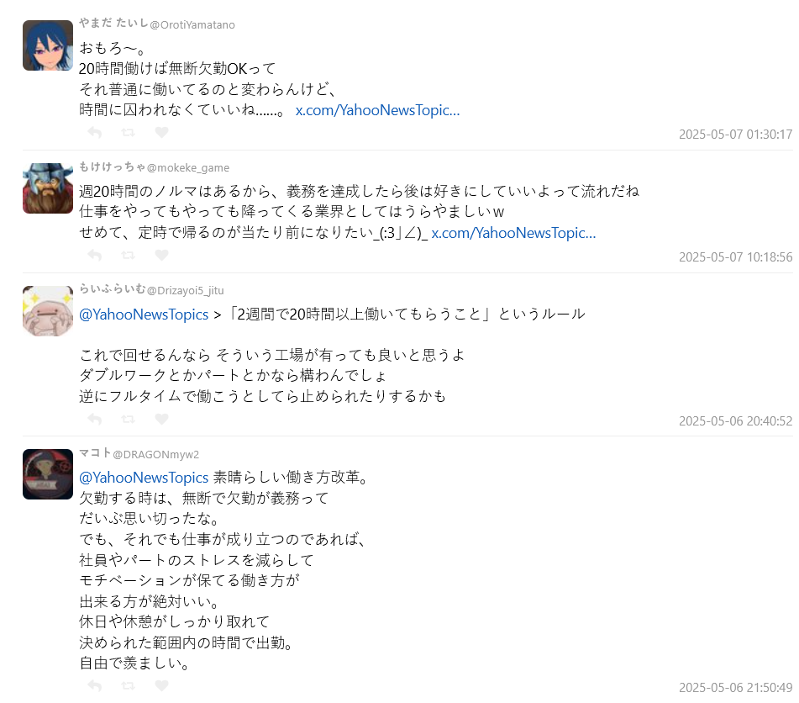Open dark avatar of user DRAGONmyw2
The image size is (799, 703).
[x=48, y=474]
